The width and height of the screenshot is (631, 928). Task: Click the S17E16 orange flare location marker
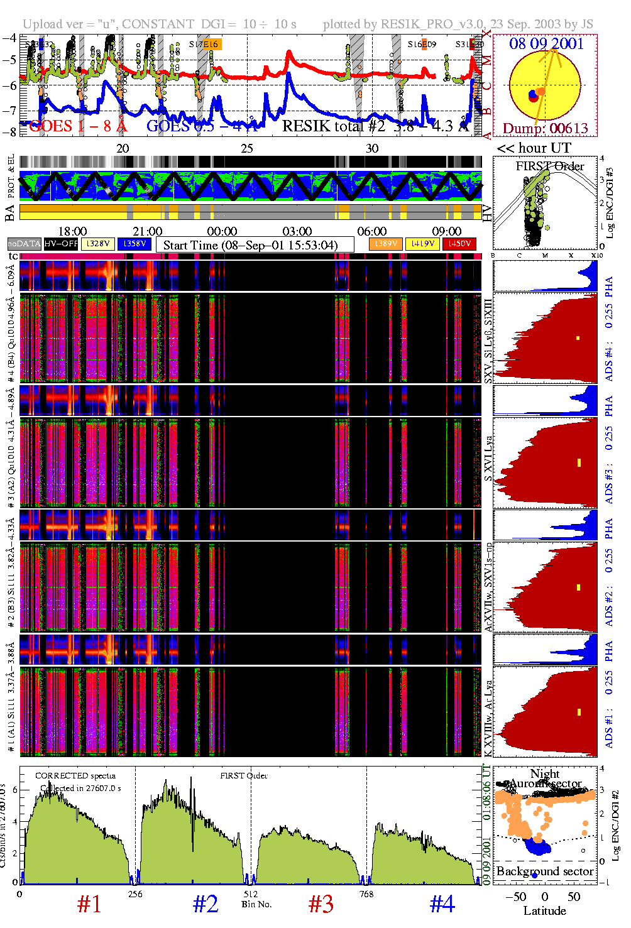[x=206, y=45]
